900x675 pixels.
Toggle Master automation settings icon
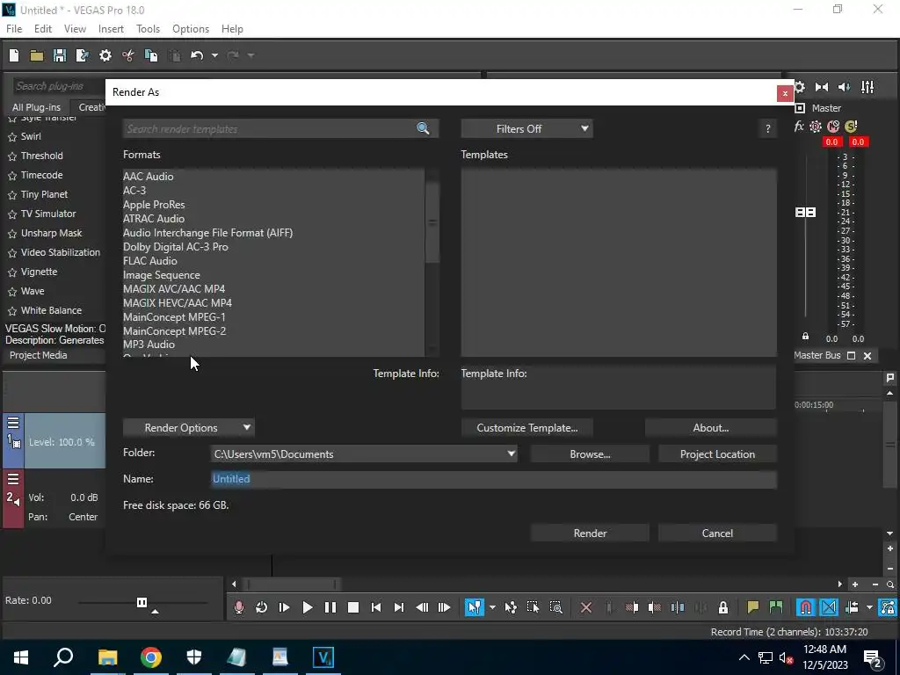(x=816, y=127)
